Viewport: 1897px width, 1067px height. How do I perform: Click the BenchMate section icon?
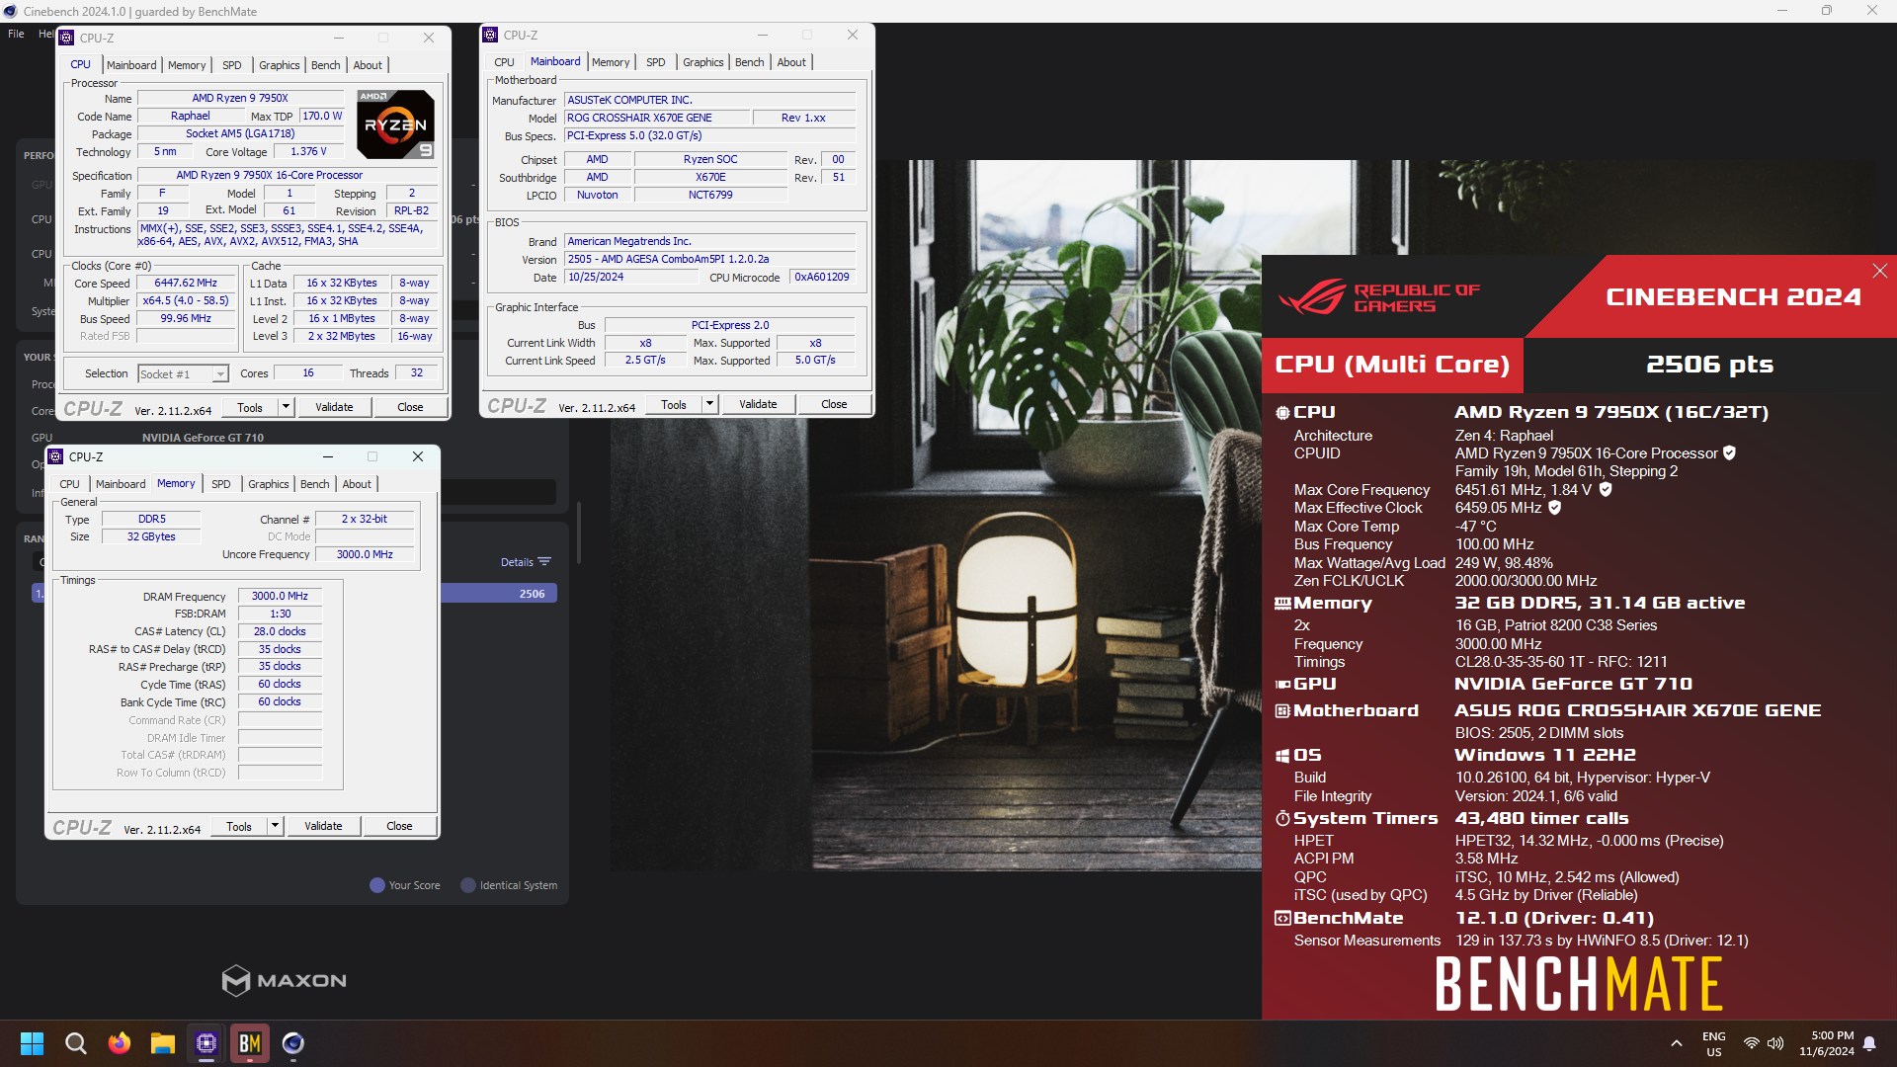point(1282,918)
